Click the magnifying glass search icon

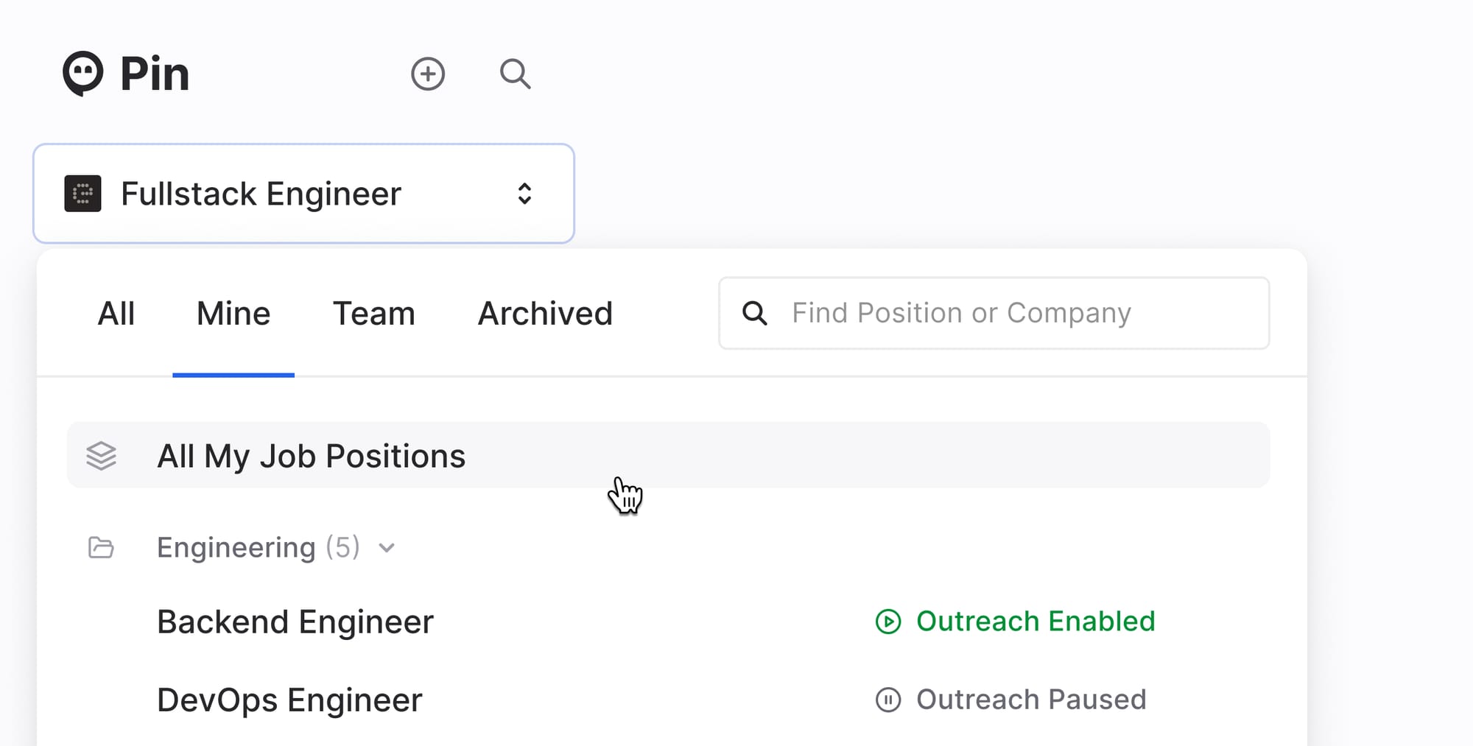tap(516, 74)
